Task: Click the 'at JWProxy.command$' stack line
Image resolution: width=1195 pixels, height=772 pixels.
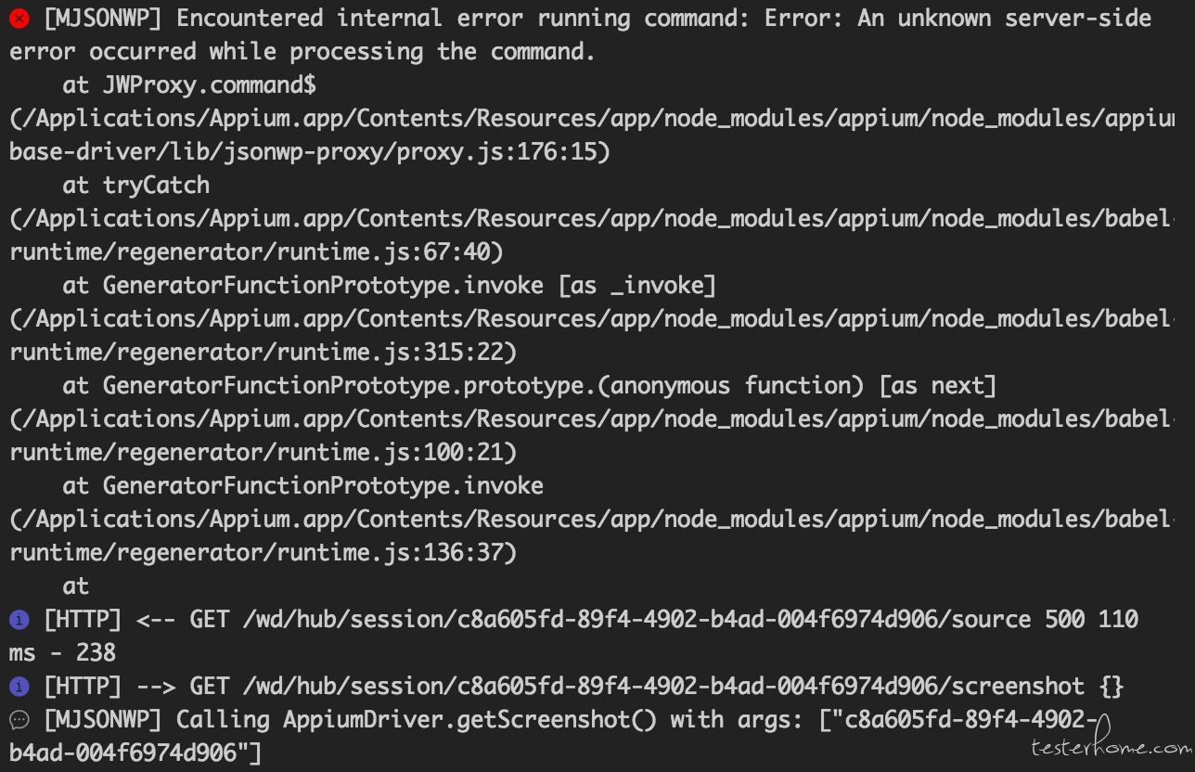Action: click(189, 85)
